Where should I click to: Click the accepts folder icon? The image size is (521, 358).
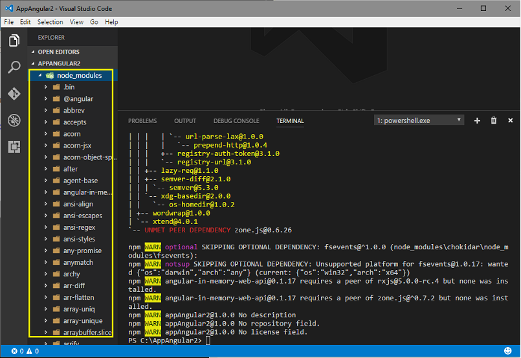click(x=56, y=122)
